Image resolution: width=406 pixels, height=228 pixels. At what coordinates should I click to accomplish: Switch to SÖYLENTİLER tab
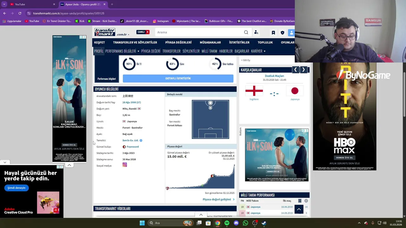(191, 51)
